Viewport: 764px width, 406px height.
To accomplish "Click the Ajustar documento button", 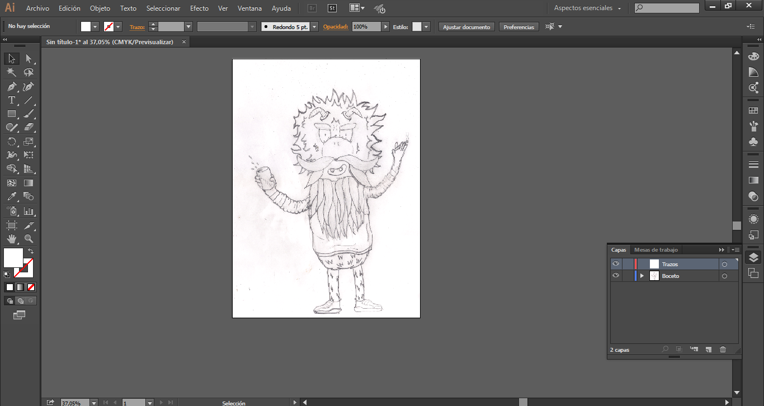I will pyautogui.click(x=466, y=27).
